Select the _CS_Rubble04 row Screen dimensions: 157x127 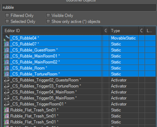[x=79, y=38]
